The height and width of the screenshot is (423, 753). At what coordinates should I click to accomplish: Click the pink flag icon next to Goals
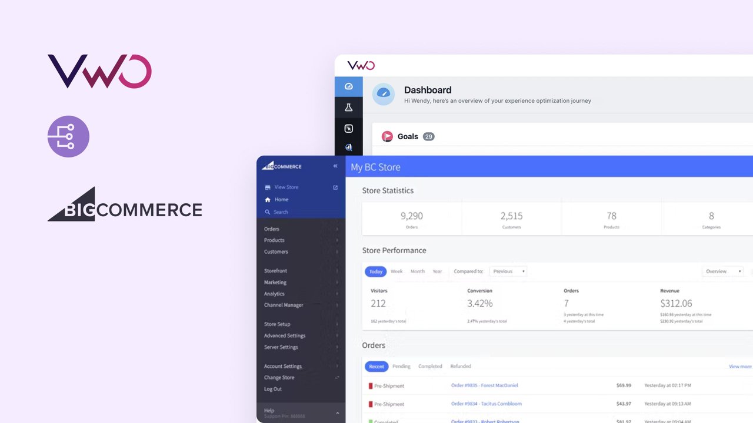click(x=387, y=136)
